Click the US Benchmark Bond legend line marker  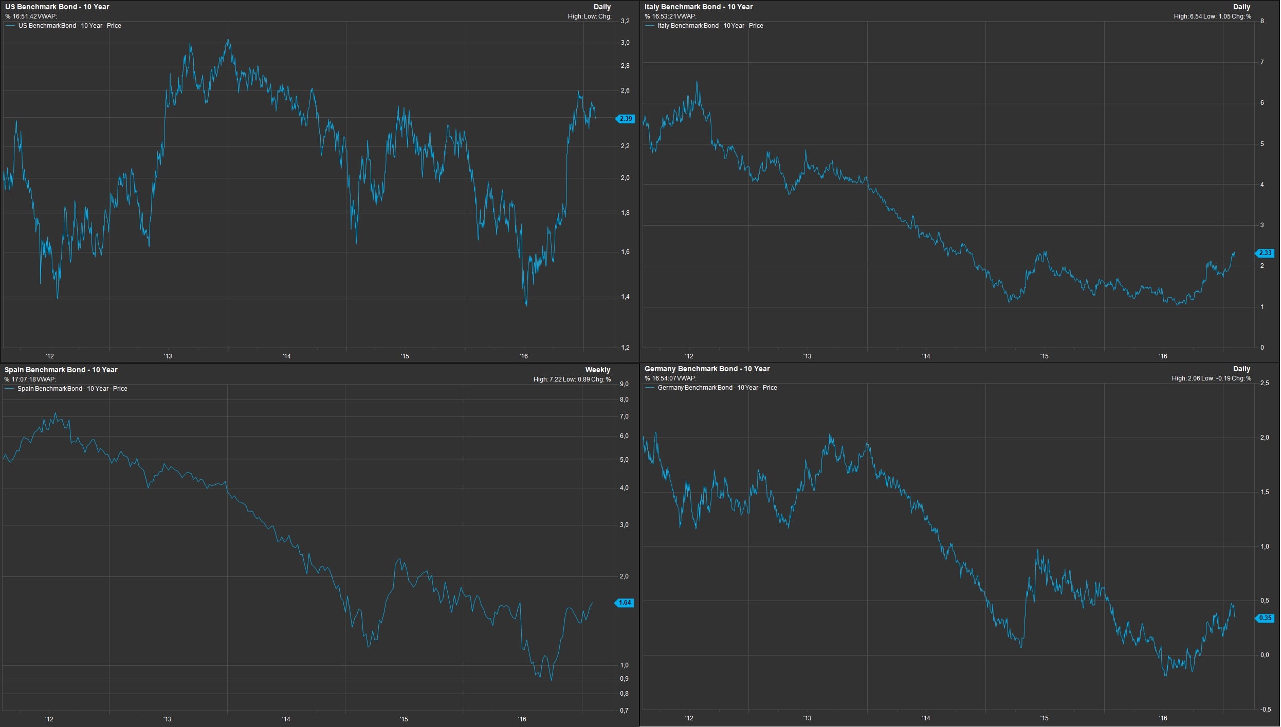(10, 26)
